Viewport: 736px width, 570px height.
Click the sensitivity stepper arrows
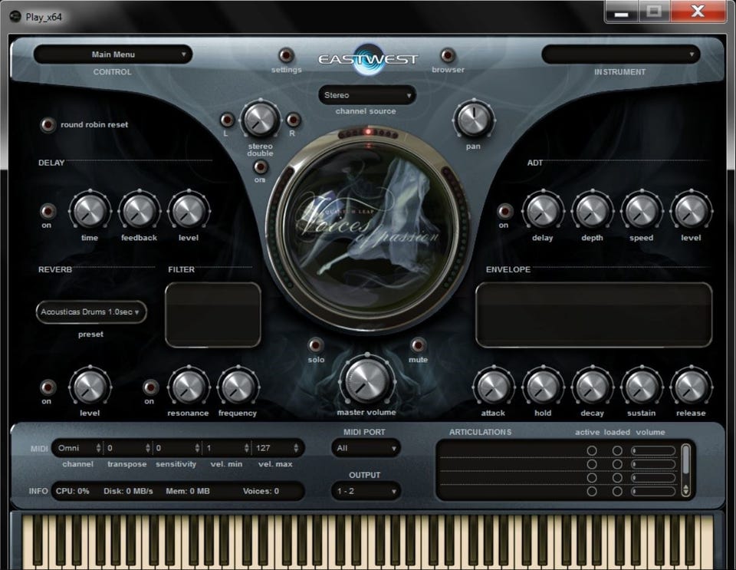click(x=197, y=448)
